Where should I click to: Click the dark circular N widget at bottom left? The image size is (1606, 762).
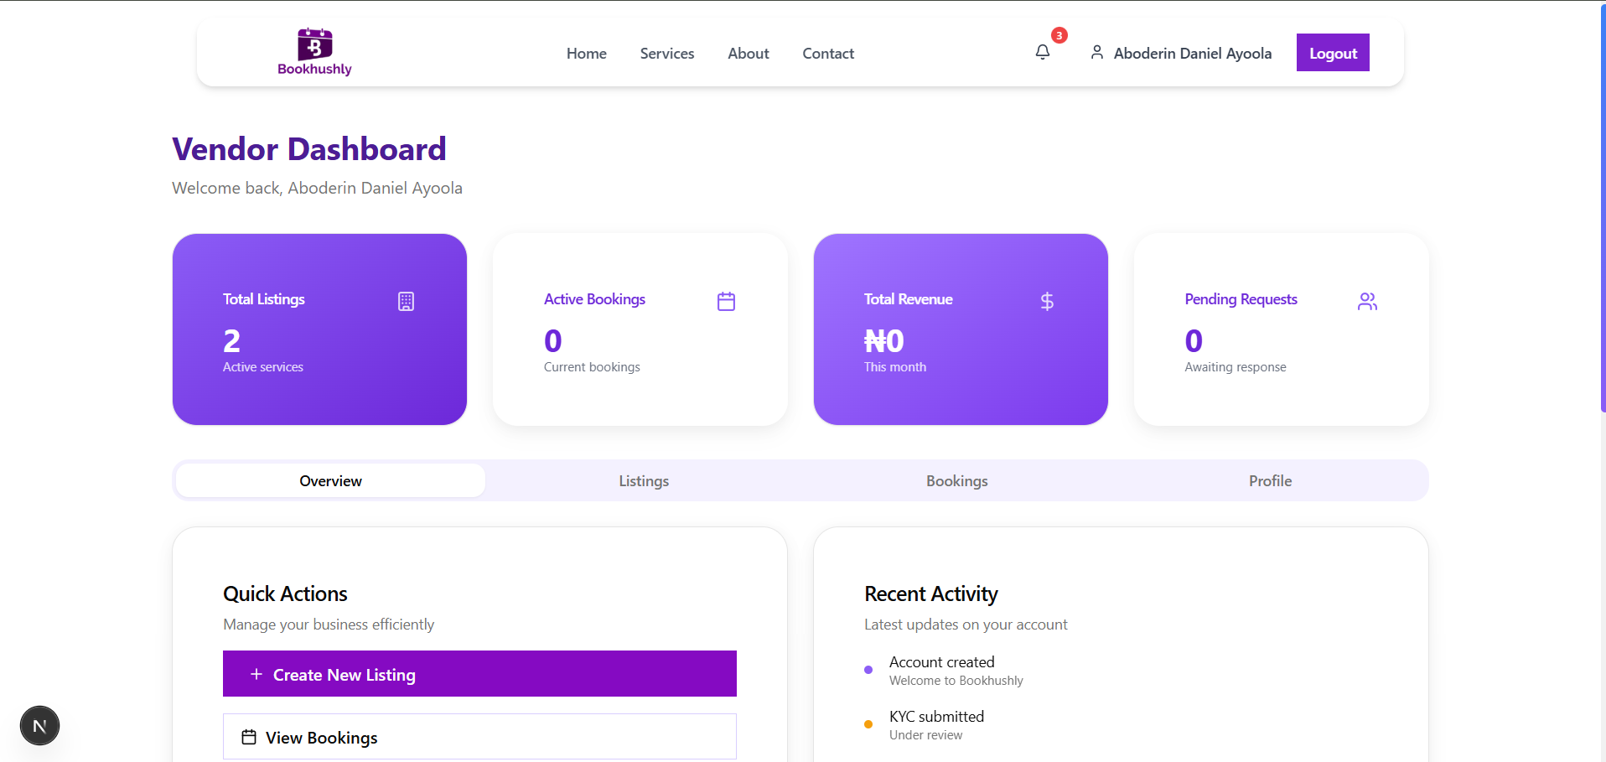coord(39,724)
